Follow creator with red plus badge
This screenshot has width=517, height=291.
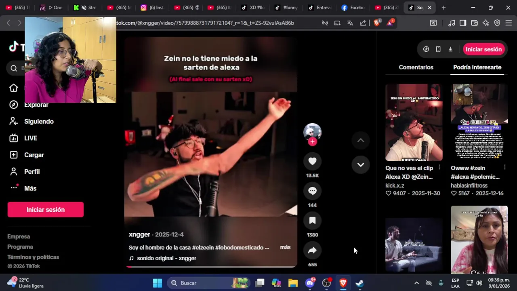(312, 141)
